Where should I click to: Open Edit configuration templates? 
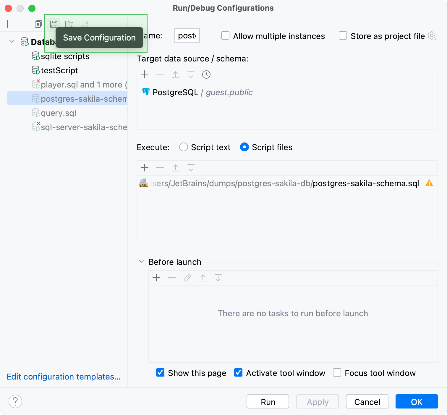click(63, 377)
